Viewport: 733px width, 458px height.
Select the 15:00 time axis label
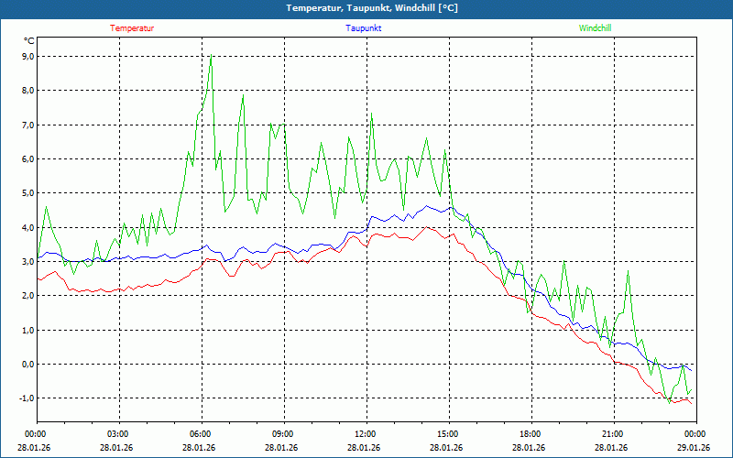click(x=448, y=434)
